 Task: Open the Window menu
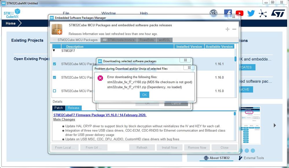108,13
